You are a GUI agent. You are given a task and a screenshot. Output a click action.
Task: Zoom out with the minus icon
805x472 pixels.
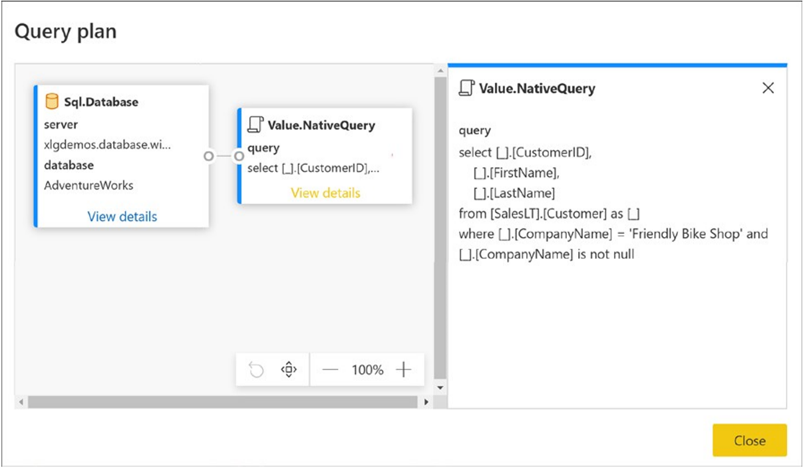pyautogui.click(x=331, y=370)
